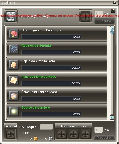The image size is (119, 144).
Task: Close the Joaillerie window
Action: (114, 2)
